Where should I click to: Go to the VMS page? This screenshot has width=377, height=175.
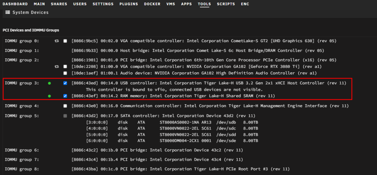click(x=171, y=4)
